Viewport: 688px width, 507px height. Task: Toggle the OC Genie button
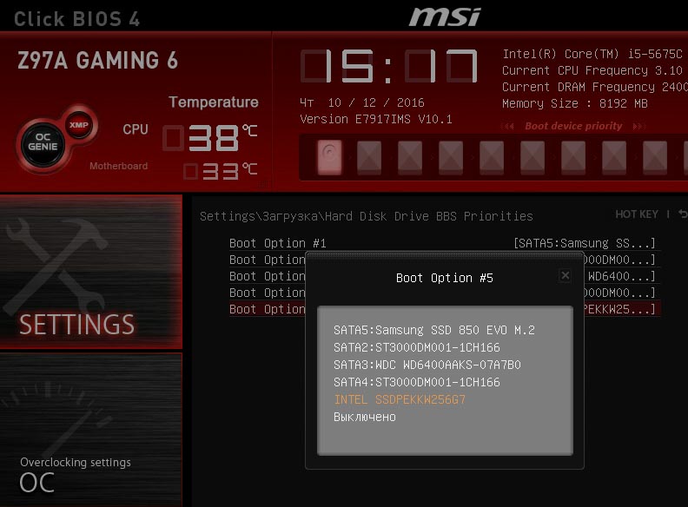pyautogui.click(x=38, y=144)
